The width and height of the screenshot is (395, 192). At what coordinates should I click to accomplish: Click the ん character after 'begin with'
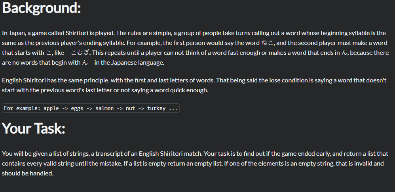point(85,63)
